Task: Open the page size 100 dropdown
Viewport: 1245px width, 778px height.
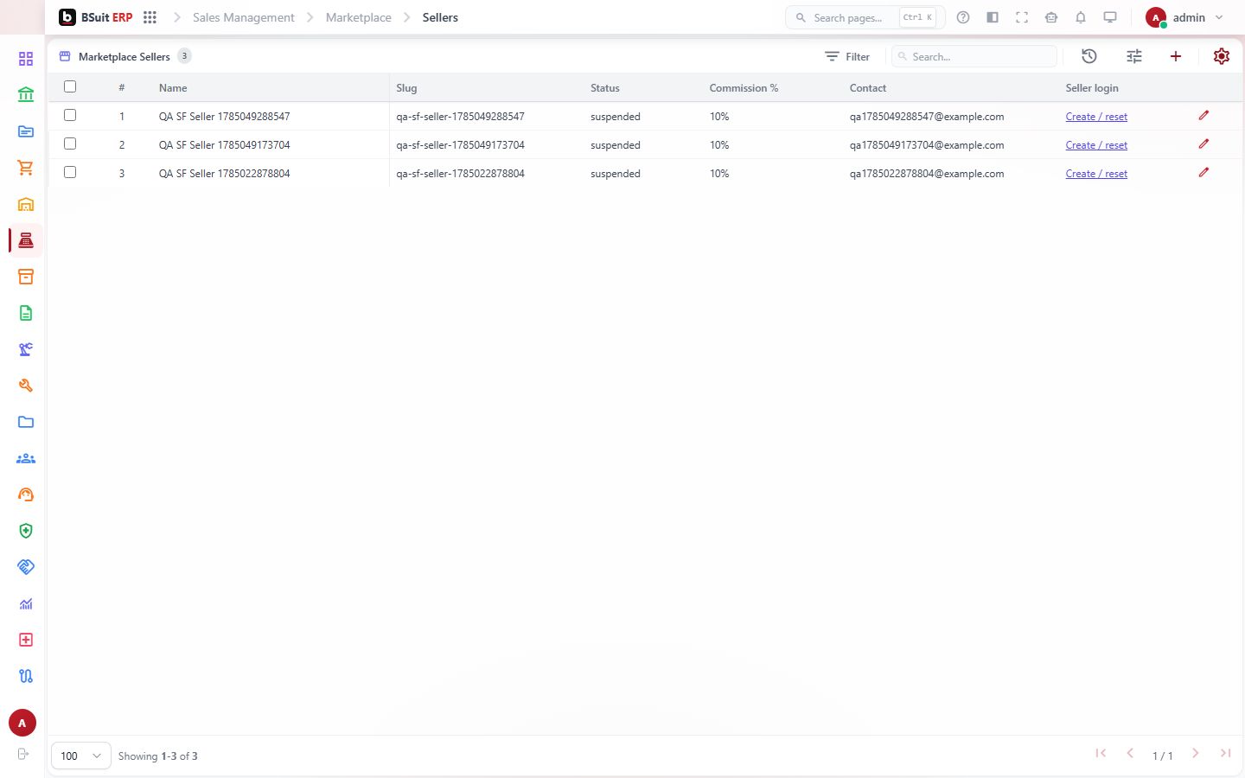Action: 81,756
